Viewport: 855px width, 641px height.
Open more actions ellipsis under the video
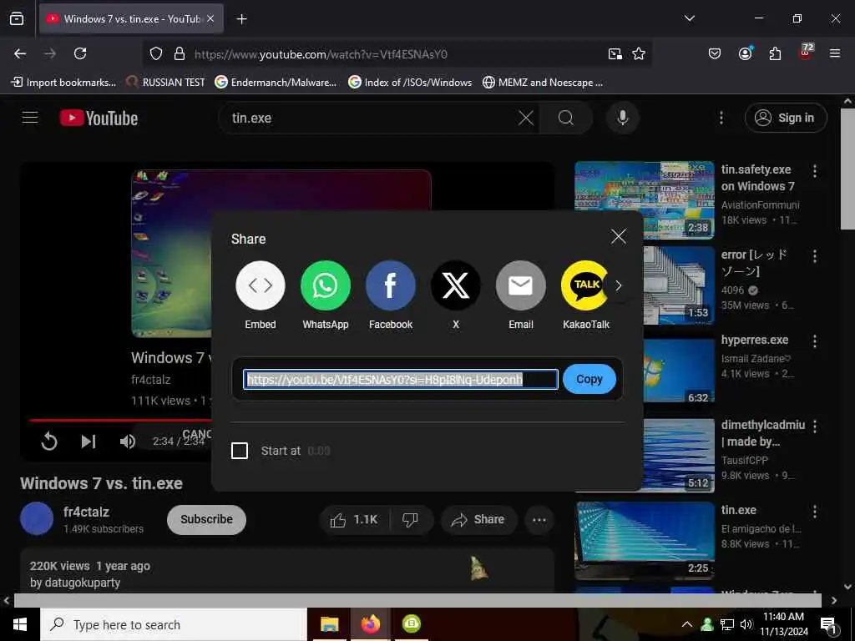click(539, 520)
